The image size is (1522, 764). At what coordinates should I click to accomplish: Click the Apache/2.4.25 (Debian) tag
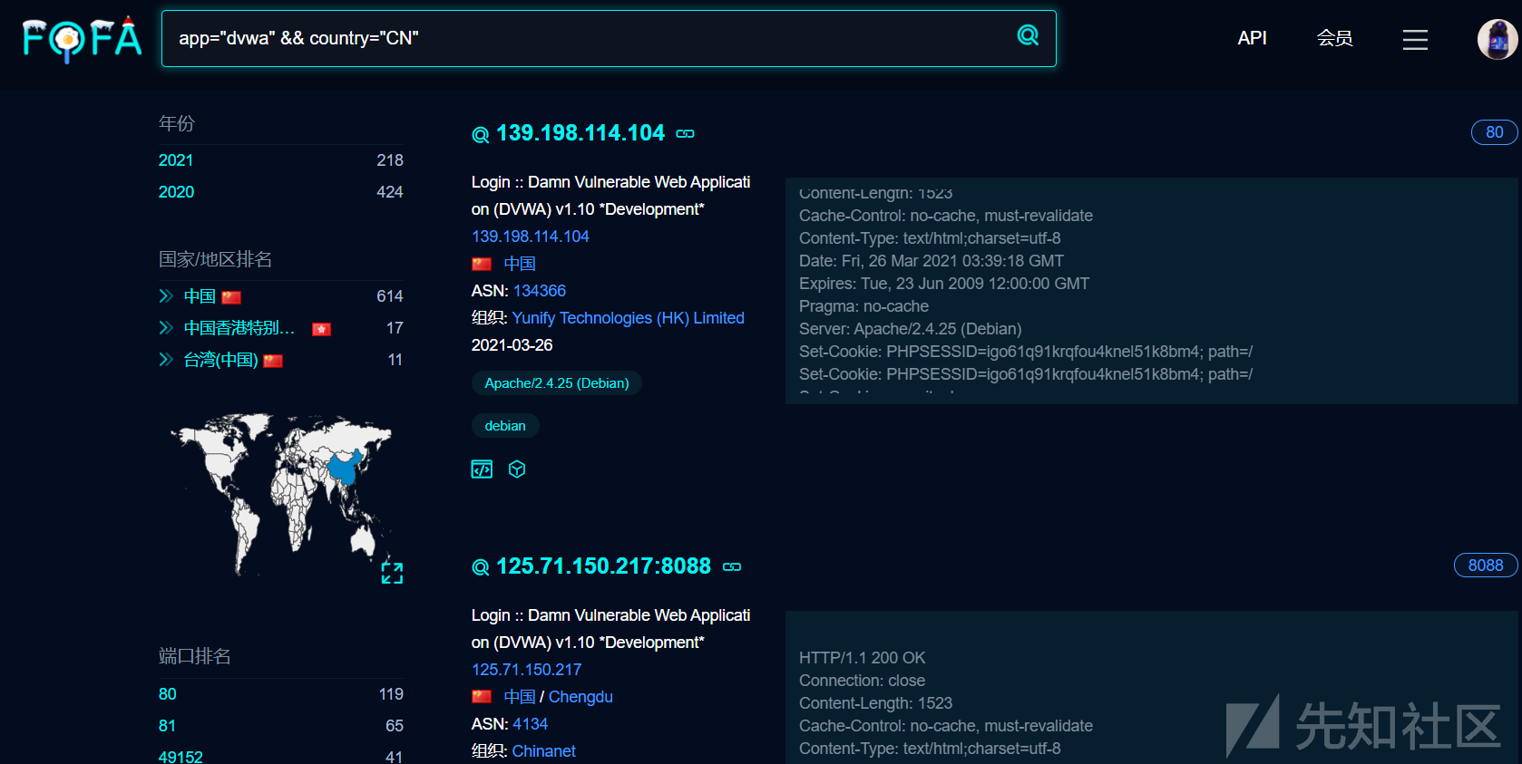click(557, 383)
